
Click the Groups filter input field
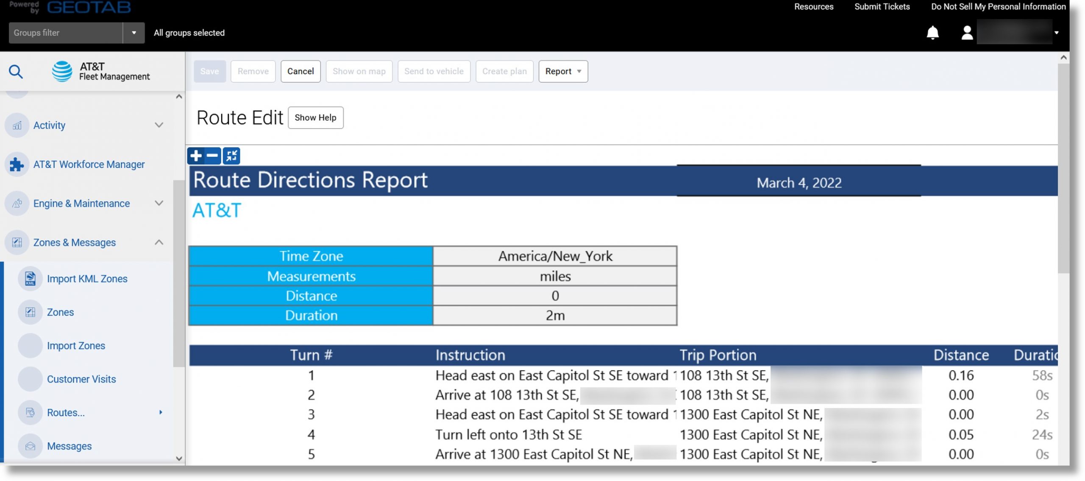pyautogui.click(x=66, y=33)
